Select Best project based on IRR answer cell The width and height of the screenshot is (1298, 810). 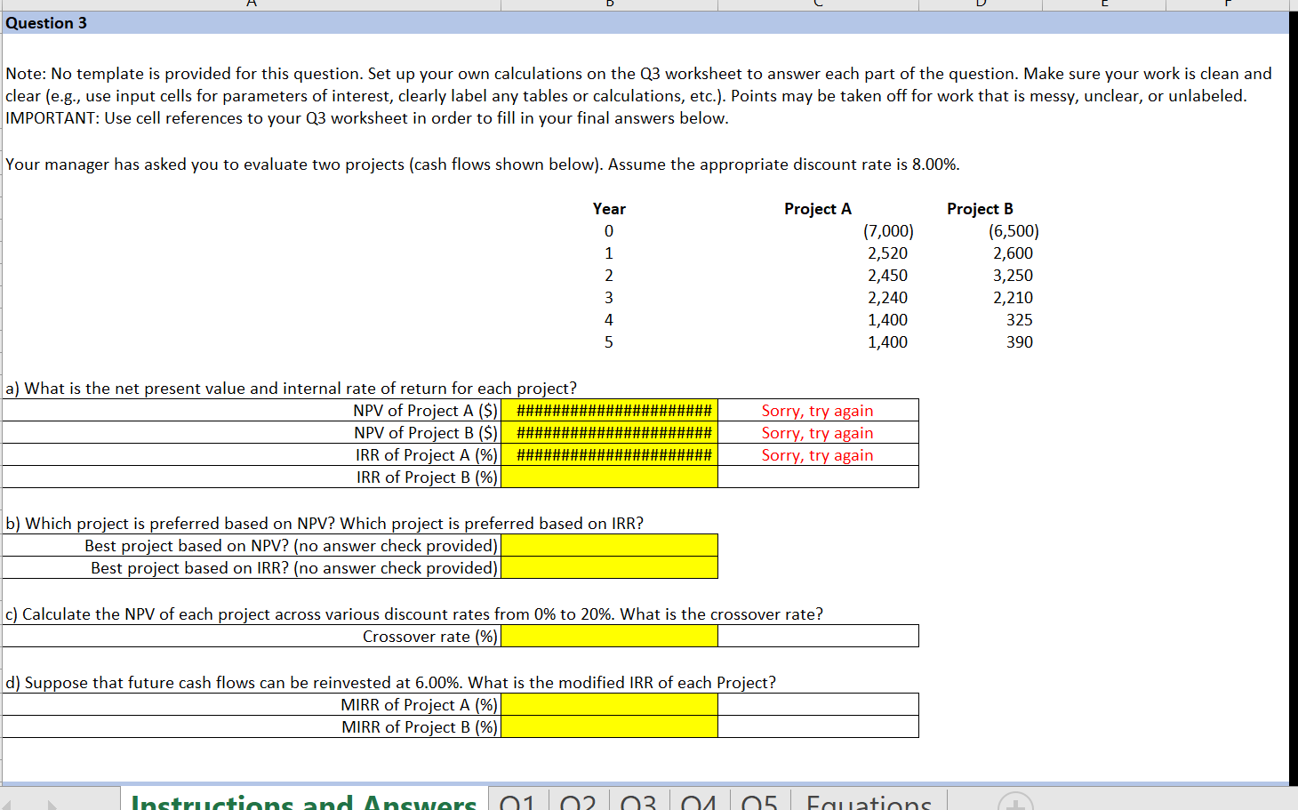(x=610, y=568)
